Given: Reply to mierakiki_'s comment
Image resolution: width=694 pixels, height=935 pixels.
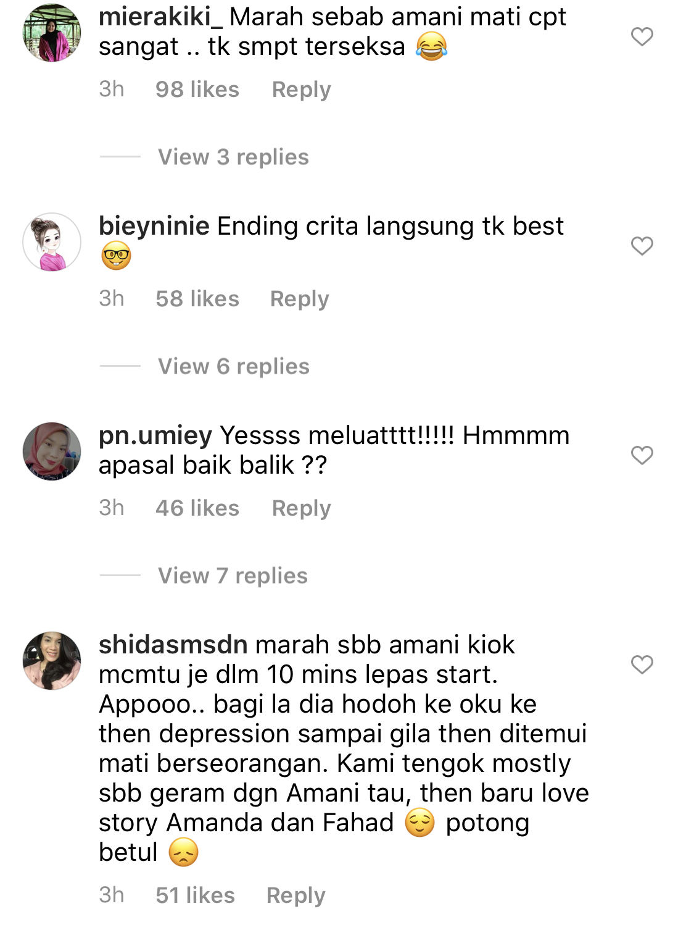Looking at the screenshot, I should 302,90.
